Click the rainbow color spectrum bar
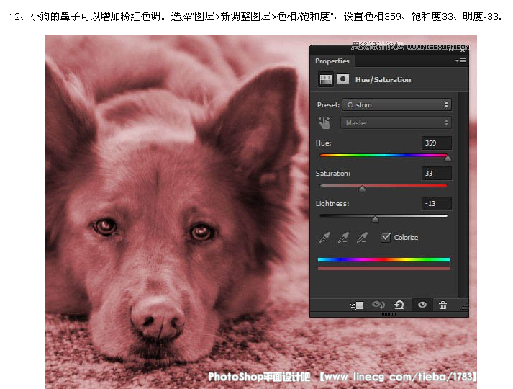 pyautogui.click(x=383, y=259)
